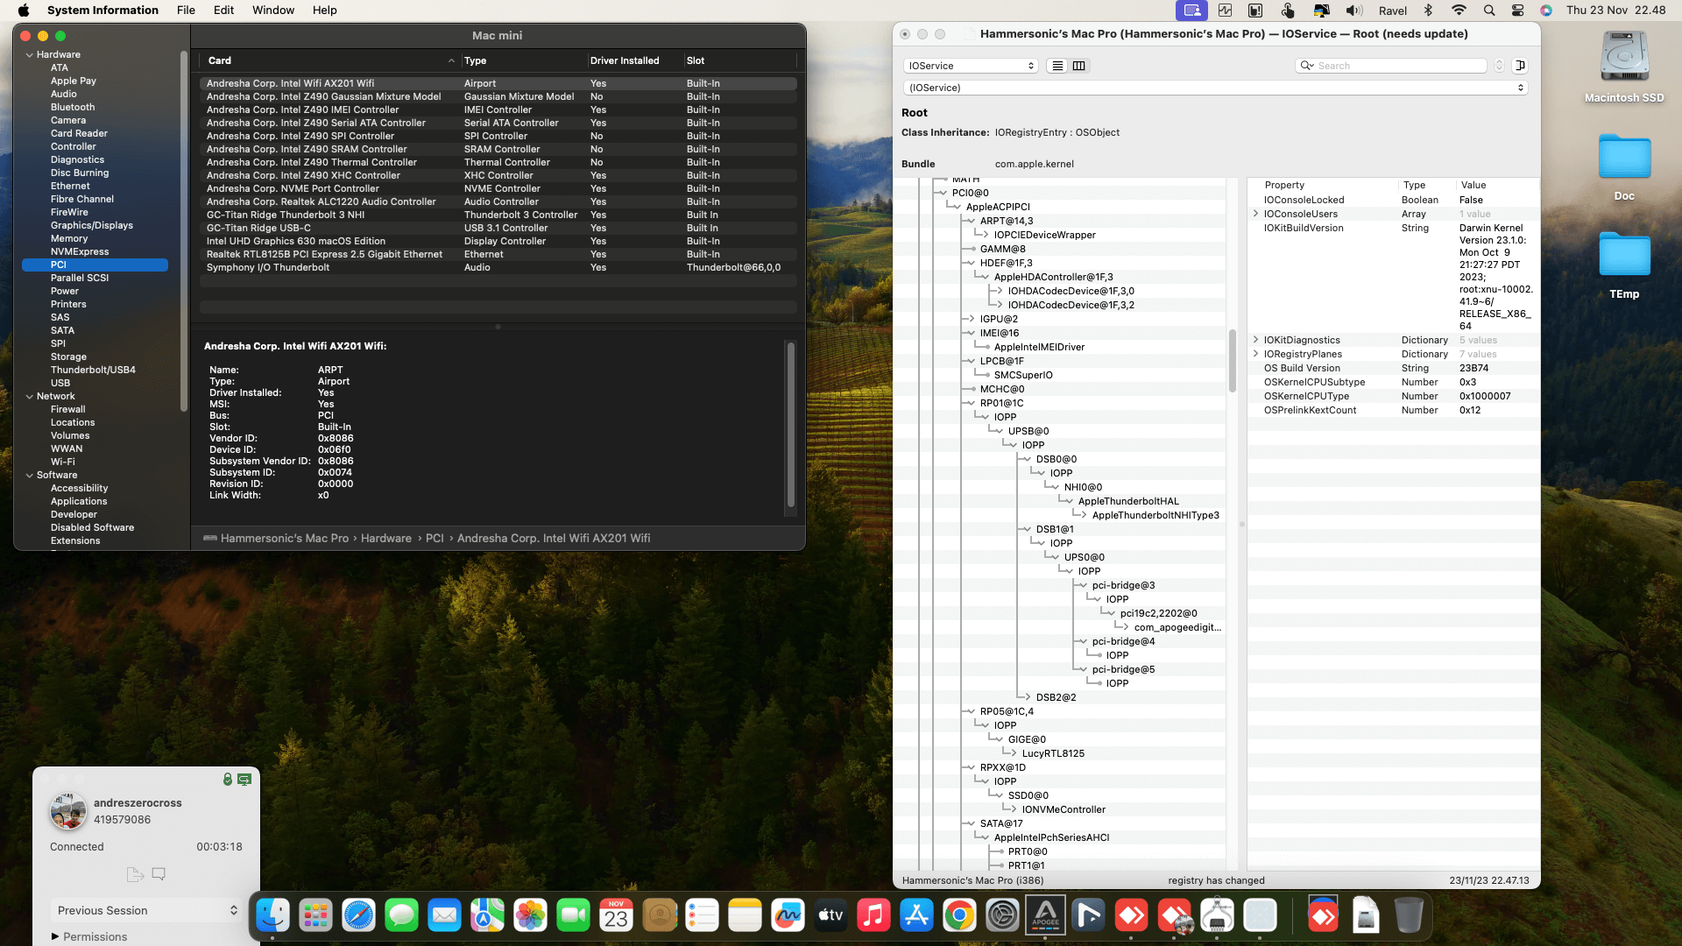Open Messages from the Dock
This screenshot has width=1682, height=946.
401,916
